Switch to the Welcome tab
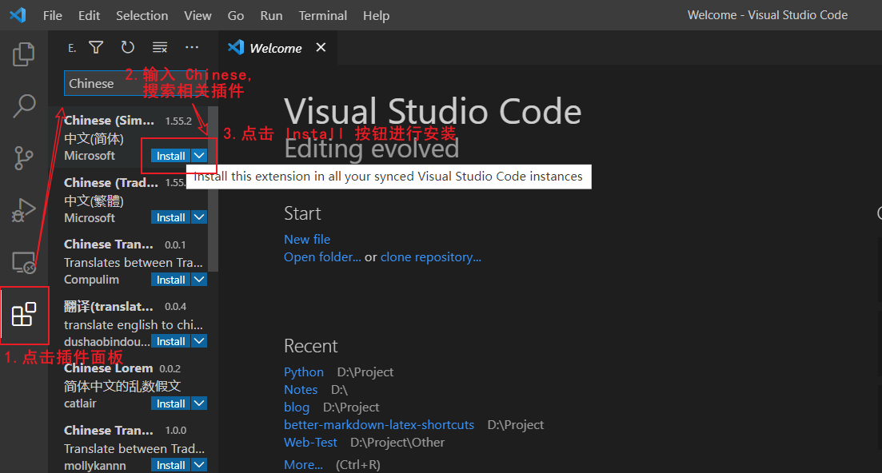The height and width of the screenshot is (473, 882). [x=275, y=47]
